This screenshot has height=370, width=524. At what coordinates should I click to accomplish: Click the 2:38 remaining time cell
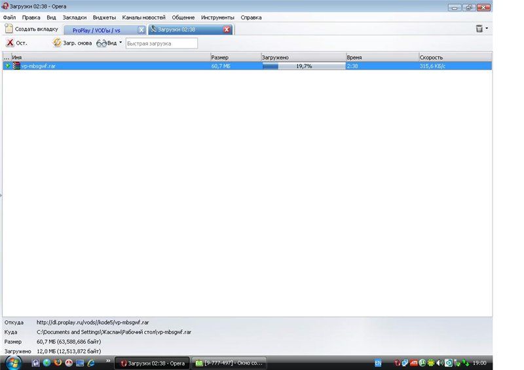point(352,66)
